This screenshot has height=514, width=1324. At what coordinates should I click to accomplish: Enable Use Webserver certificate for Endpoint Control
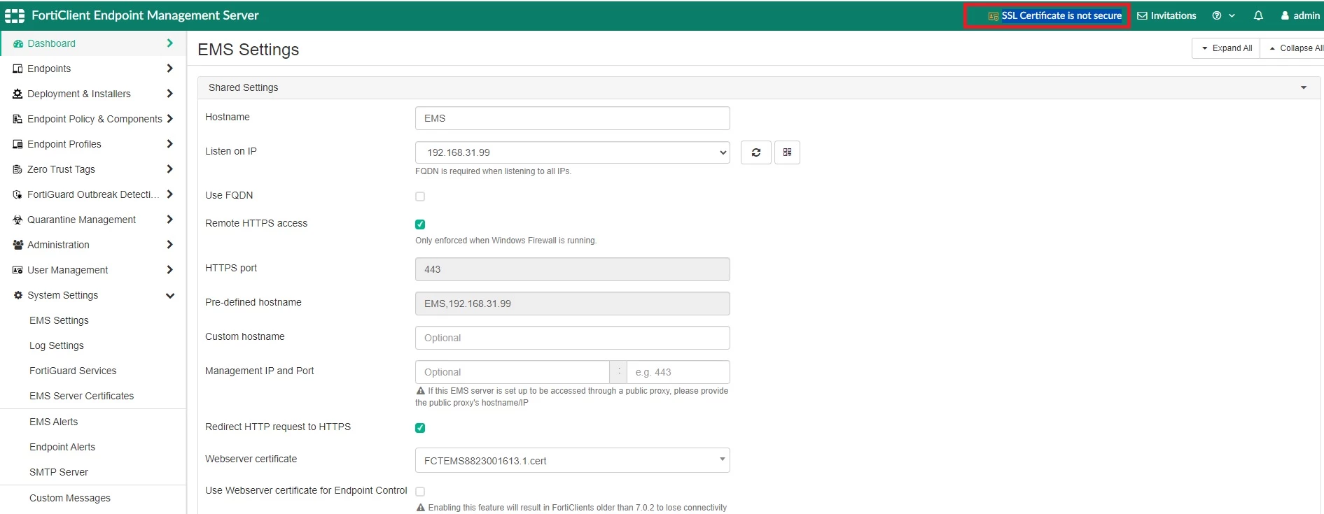coord(420,492)
